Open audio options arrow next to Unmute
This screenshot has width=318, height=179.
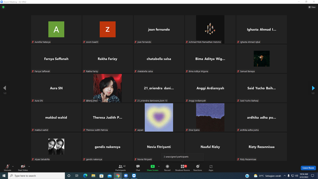point(13,167)
